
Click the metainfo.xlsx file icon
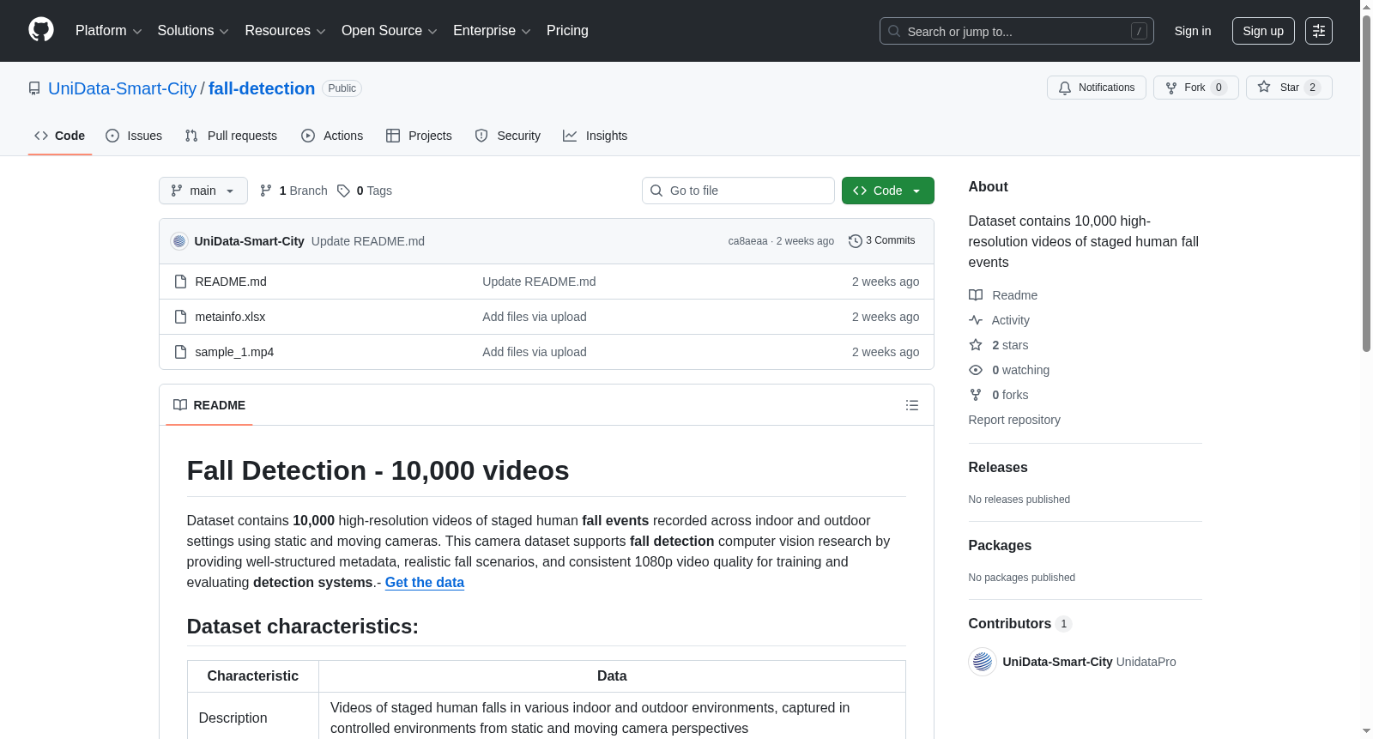coord(180,317)
